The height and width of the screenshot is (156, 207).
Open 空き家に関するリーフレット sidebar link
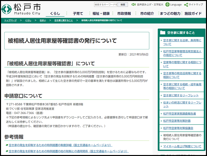181,95
